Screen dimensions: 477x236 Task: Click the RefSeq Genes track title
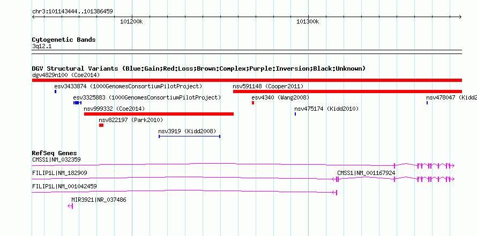55,153
